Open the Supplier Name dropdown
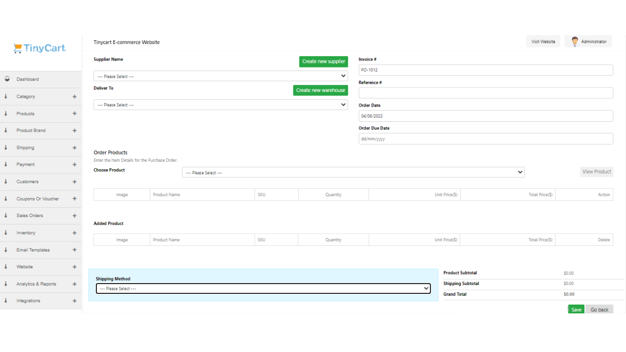The height and width of the screenshot is (352, 626). click(x=221, y=76)
